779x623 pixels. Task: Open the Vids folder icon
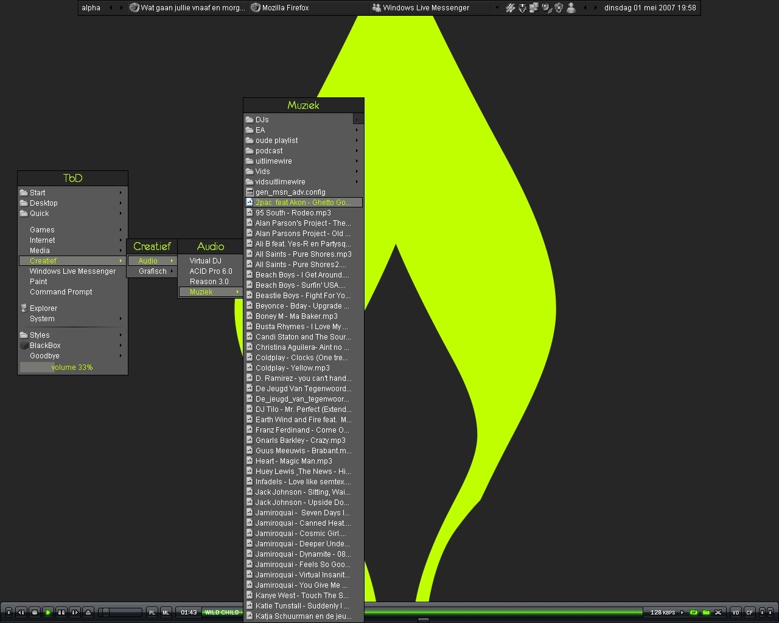point(250,172)
